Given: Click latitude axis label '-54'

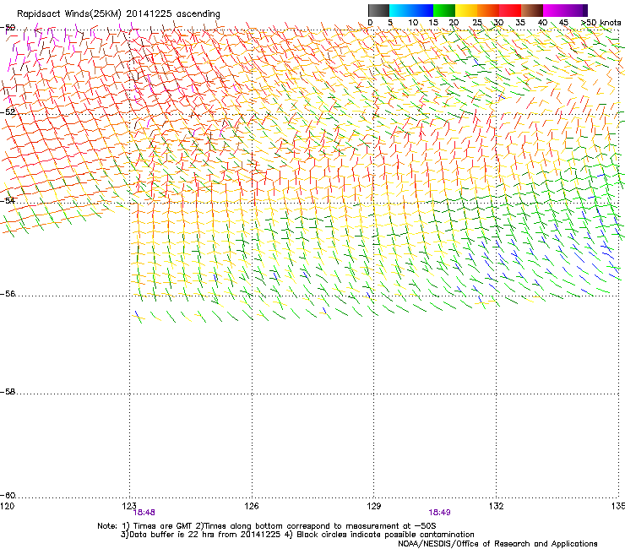Looking at the screenshot, I should pyautogui.click(x=8, y=200).
